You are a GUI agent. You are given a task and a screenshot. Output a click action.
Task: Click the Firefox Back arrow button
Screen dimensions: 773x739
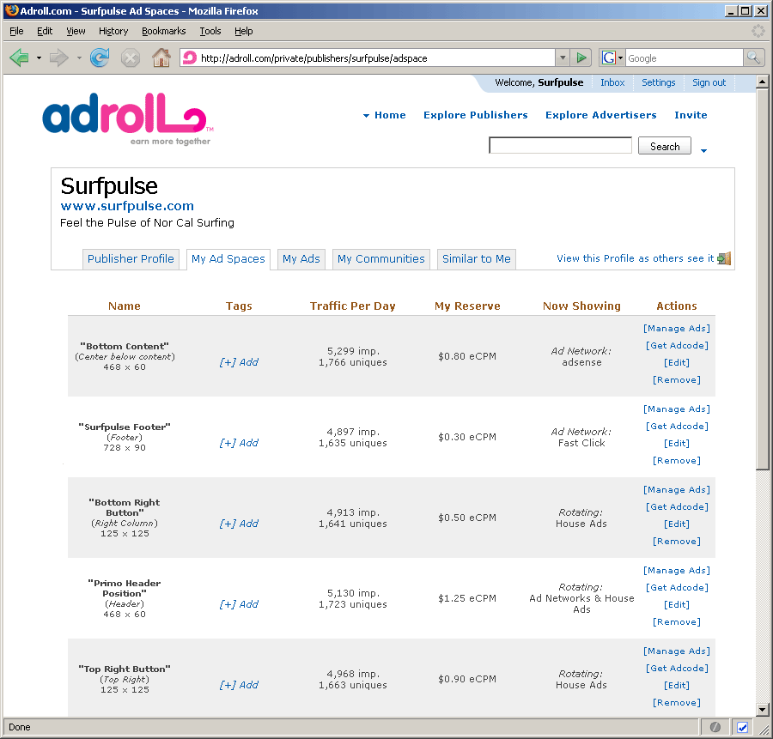pos(19,58)
